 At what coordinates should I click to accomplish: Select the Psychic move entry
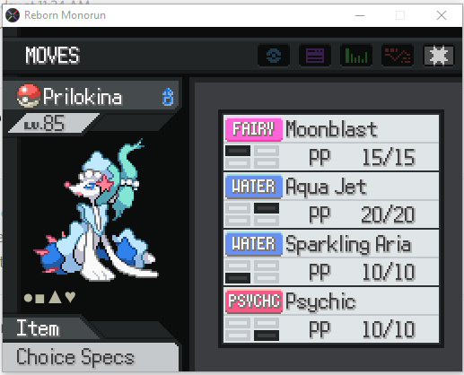click(331, 315)
